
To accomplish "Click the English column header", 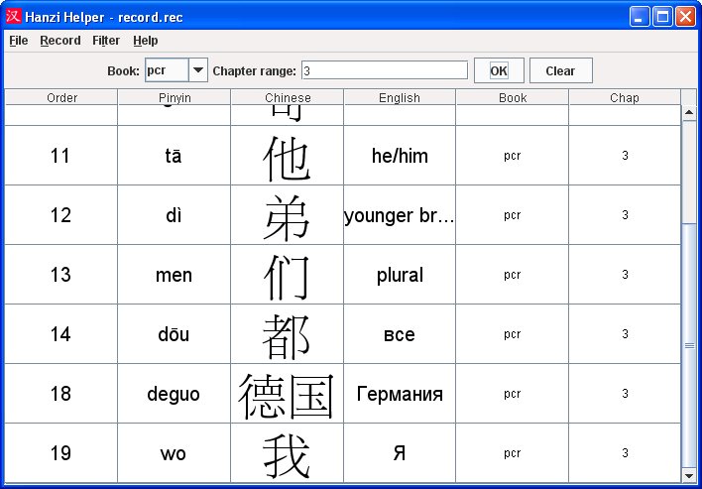I will pyautogui.click(x=400, y=97).
